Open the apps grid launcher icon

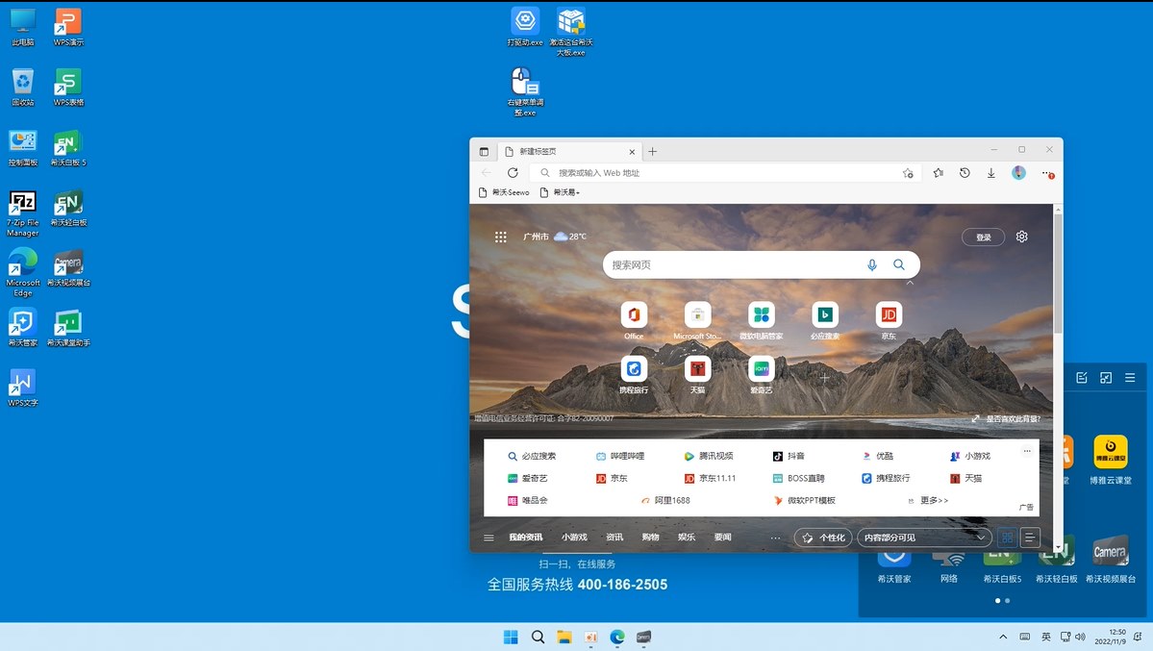point(501,237)
